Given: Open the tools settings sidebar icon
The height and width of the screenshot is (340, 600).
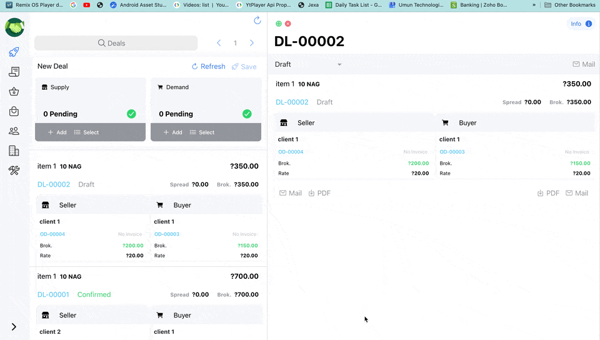Looking at the screenshot, I should tap(14, 170).
